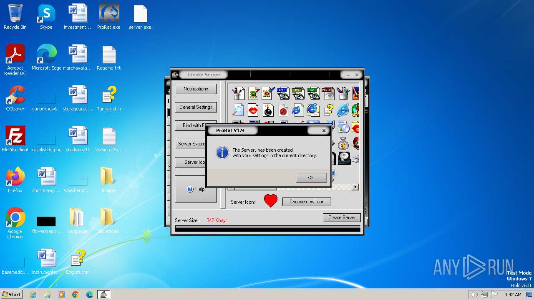Click the Choose new Icon button

[x=307, y=202]
